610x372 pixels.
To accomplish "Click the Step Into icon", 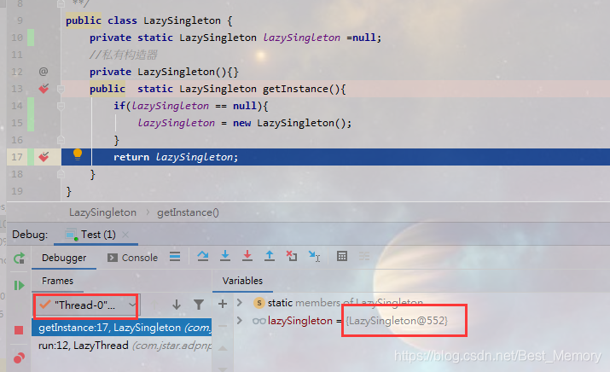I will (x=225, y=256).
